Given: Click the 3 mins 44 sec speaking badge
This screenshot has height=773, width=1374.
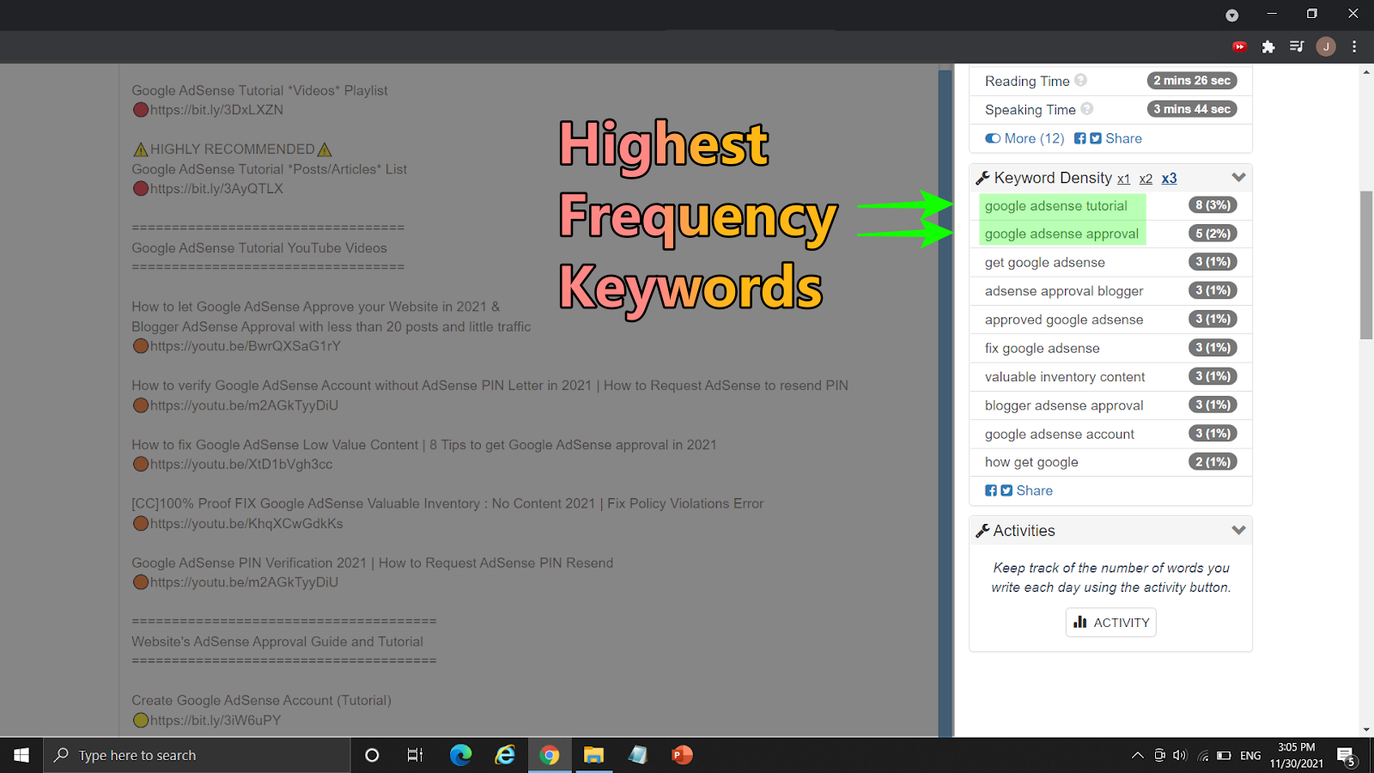Looking at the screenshot, I should pos(1192,109).
